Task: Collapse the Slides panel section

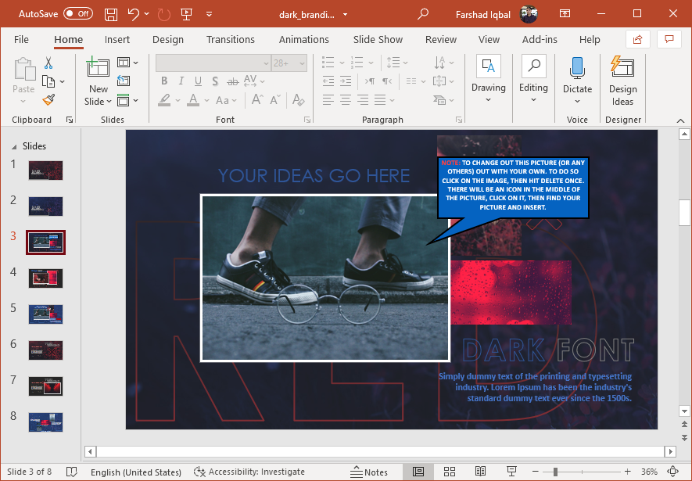Action: click(x=13, y=146)
